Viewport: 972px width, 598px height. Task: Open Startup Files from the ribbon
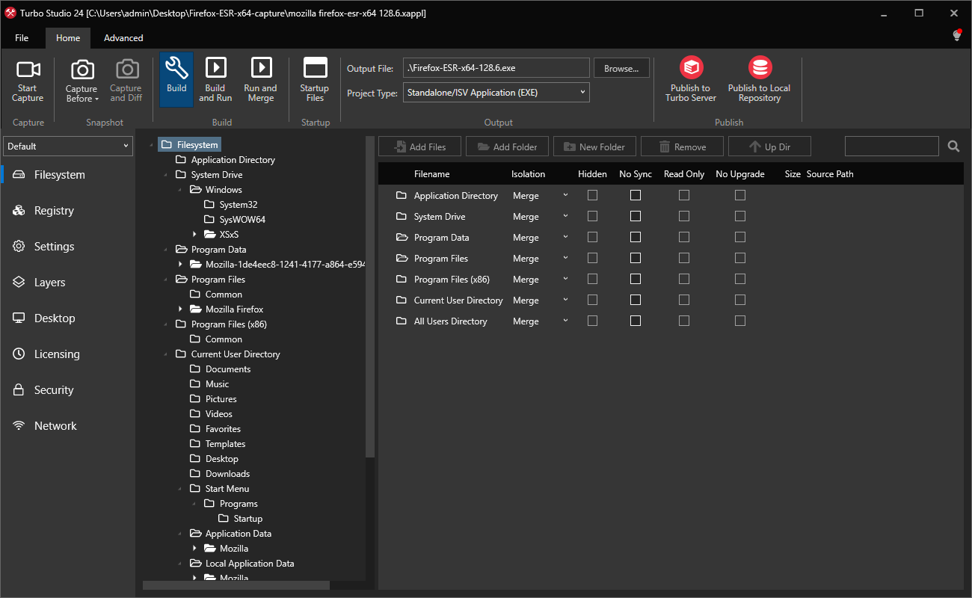pyautogui.click(x=315, y=69)
